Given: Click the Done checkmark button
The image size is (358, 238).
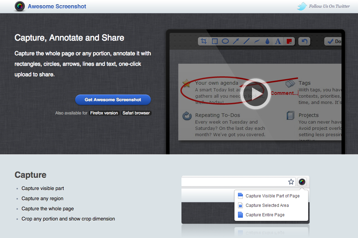Looking at the screenshot, I should [x=333, y=41].
